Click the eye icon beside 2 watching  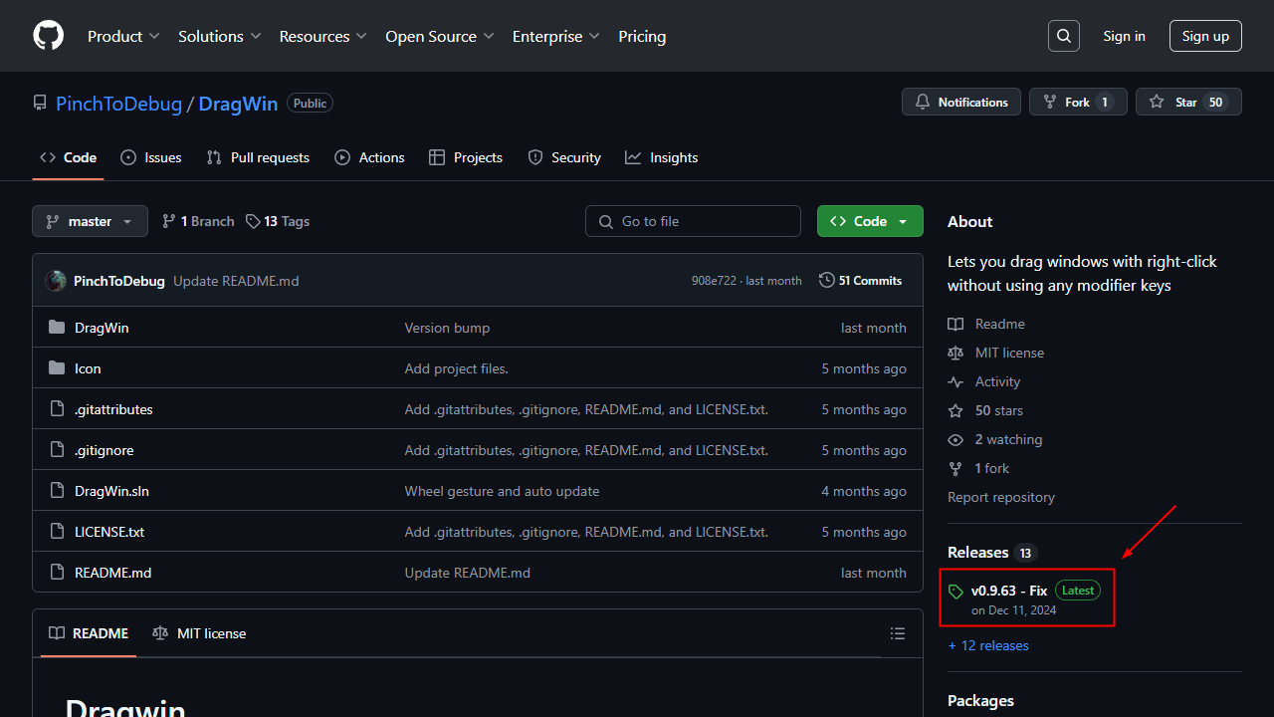coord(955,439)
